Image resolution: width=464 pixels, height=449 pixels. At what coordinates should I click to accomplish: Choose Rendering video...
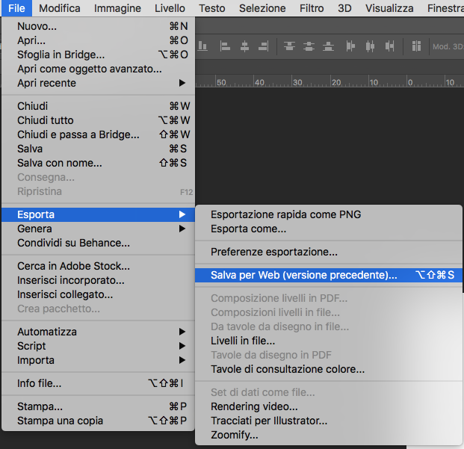329,406
